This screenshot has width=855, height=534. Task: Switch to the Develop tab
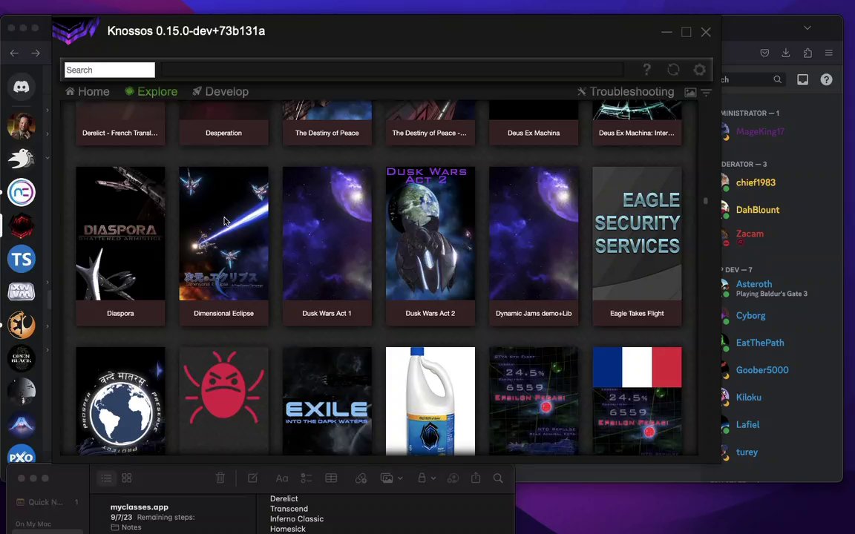pyautogui.click(x=220, y=91)
